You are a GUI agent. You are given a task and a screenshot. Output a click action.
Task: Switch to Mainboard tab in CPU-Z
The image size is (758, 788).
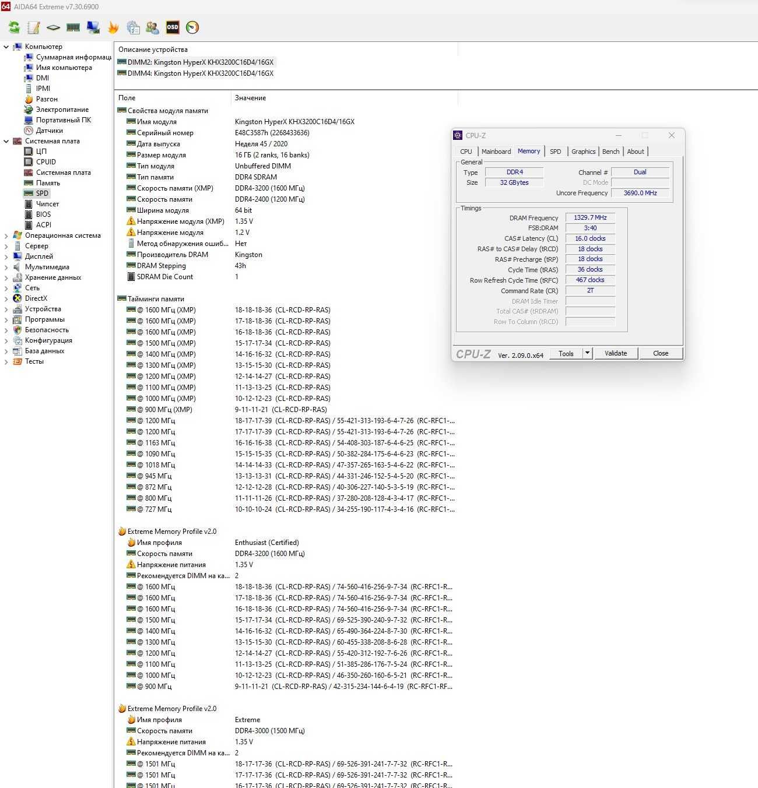[x=496, y=152]
